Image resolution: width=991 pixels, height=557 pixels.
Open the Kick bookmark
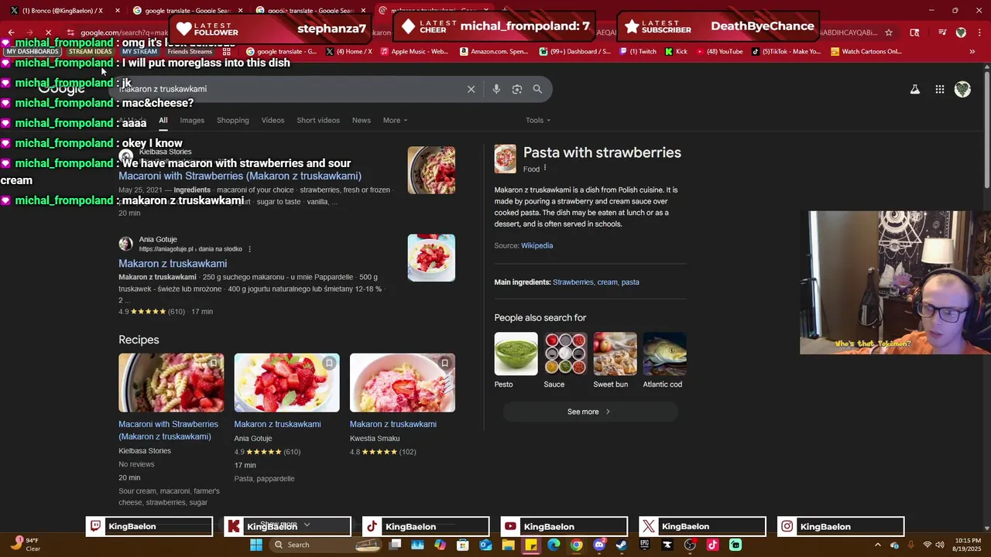click(x=676, y=52)
